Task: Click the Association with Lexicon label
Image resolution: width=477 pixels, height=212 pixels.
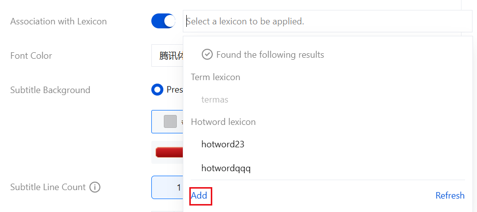Action: (58, 21)
